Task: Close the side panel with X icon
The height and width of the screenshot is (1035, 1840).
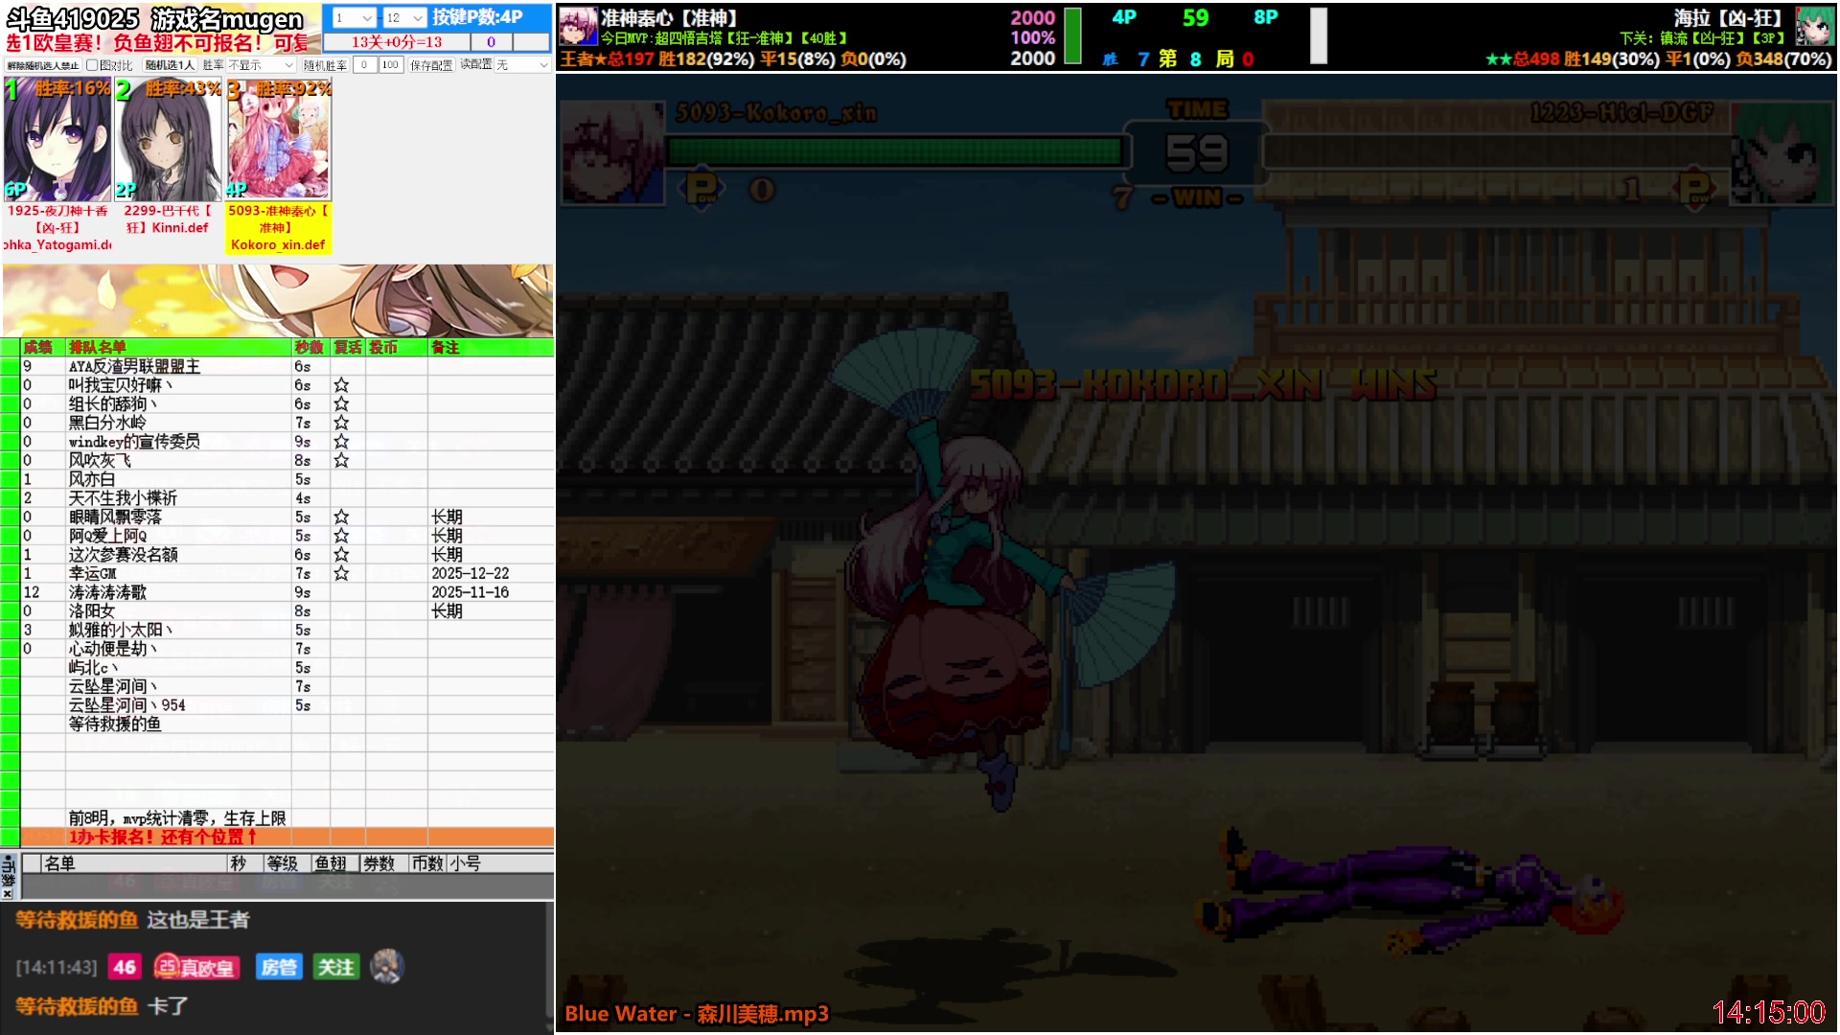Action: pos(8,893)
